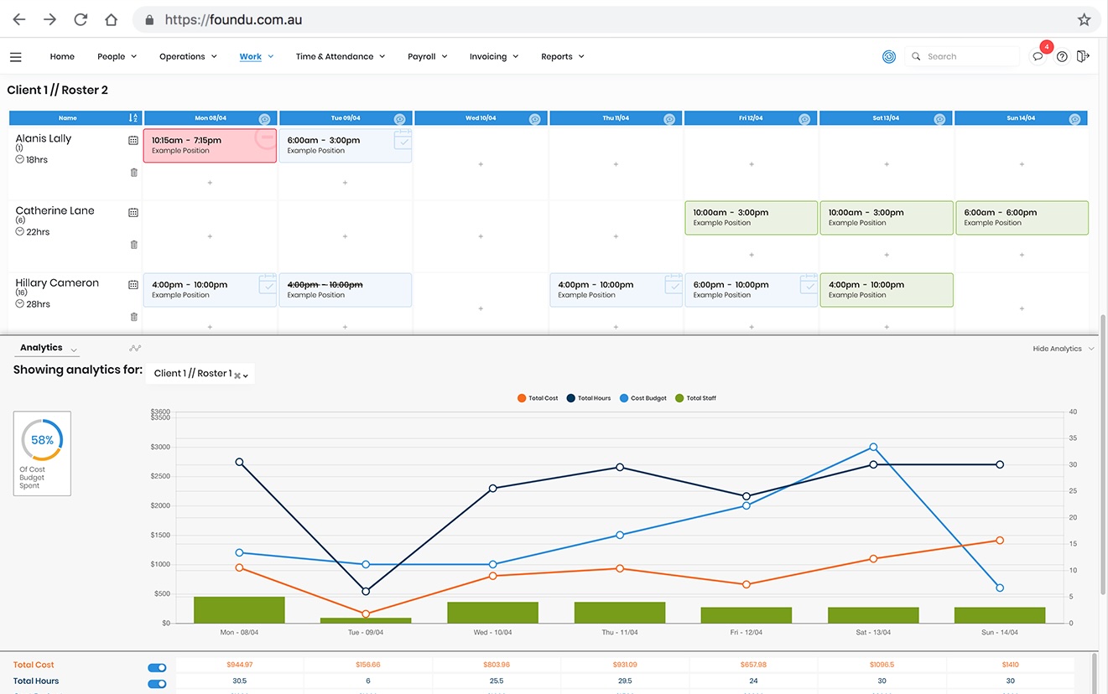Open calendar icon for Alanis Lally
Viewport: 1108px width, 694px height.
pos(133,141)
